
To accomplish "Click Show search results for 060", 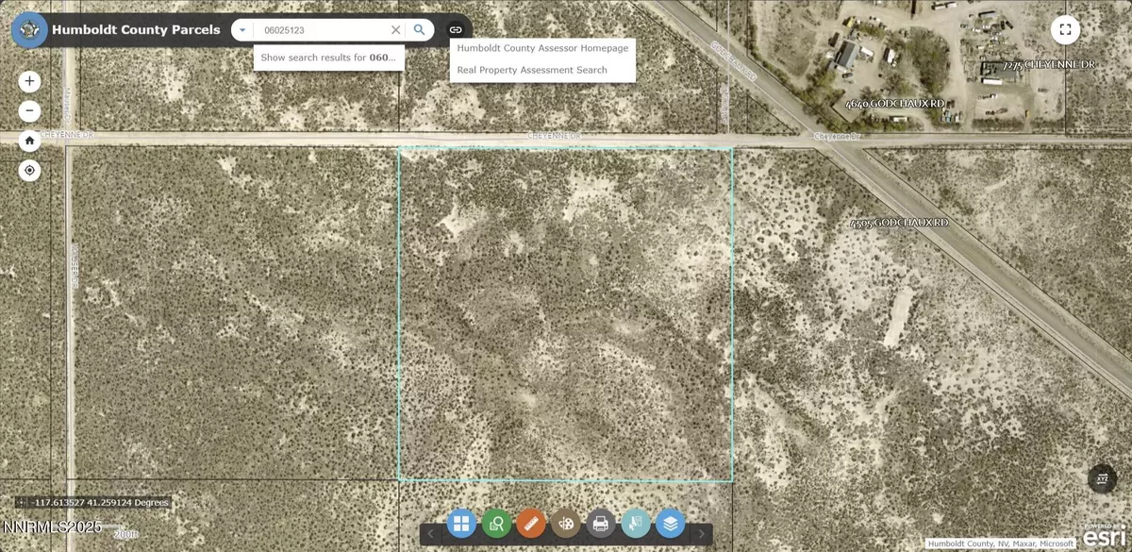I will click(x=328, y=57).
